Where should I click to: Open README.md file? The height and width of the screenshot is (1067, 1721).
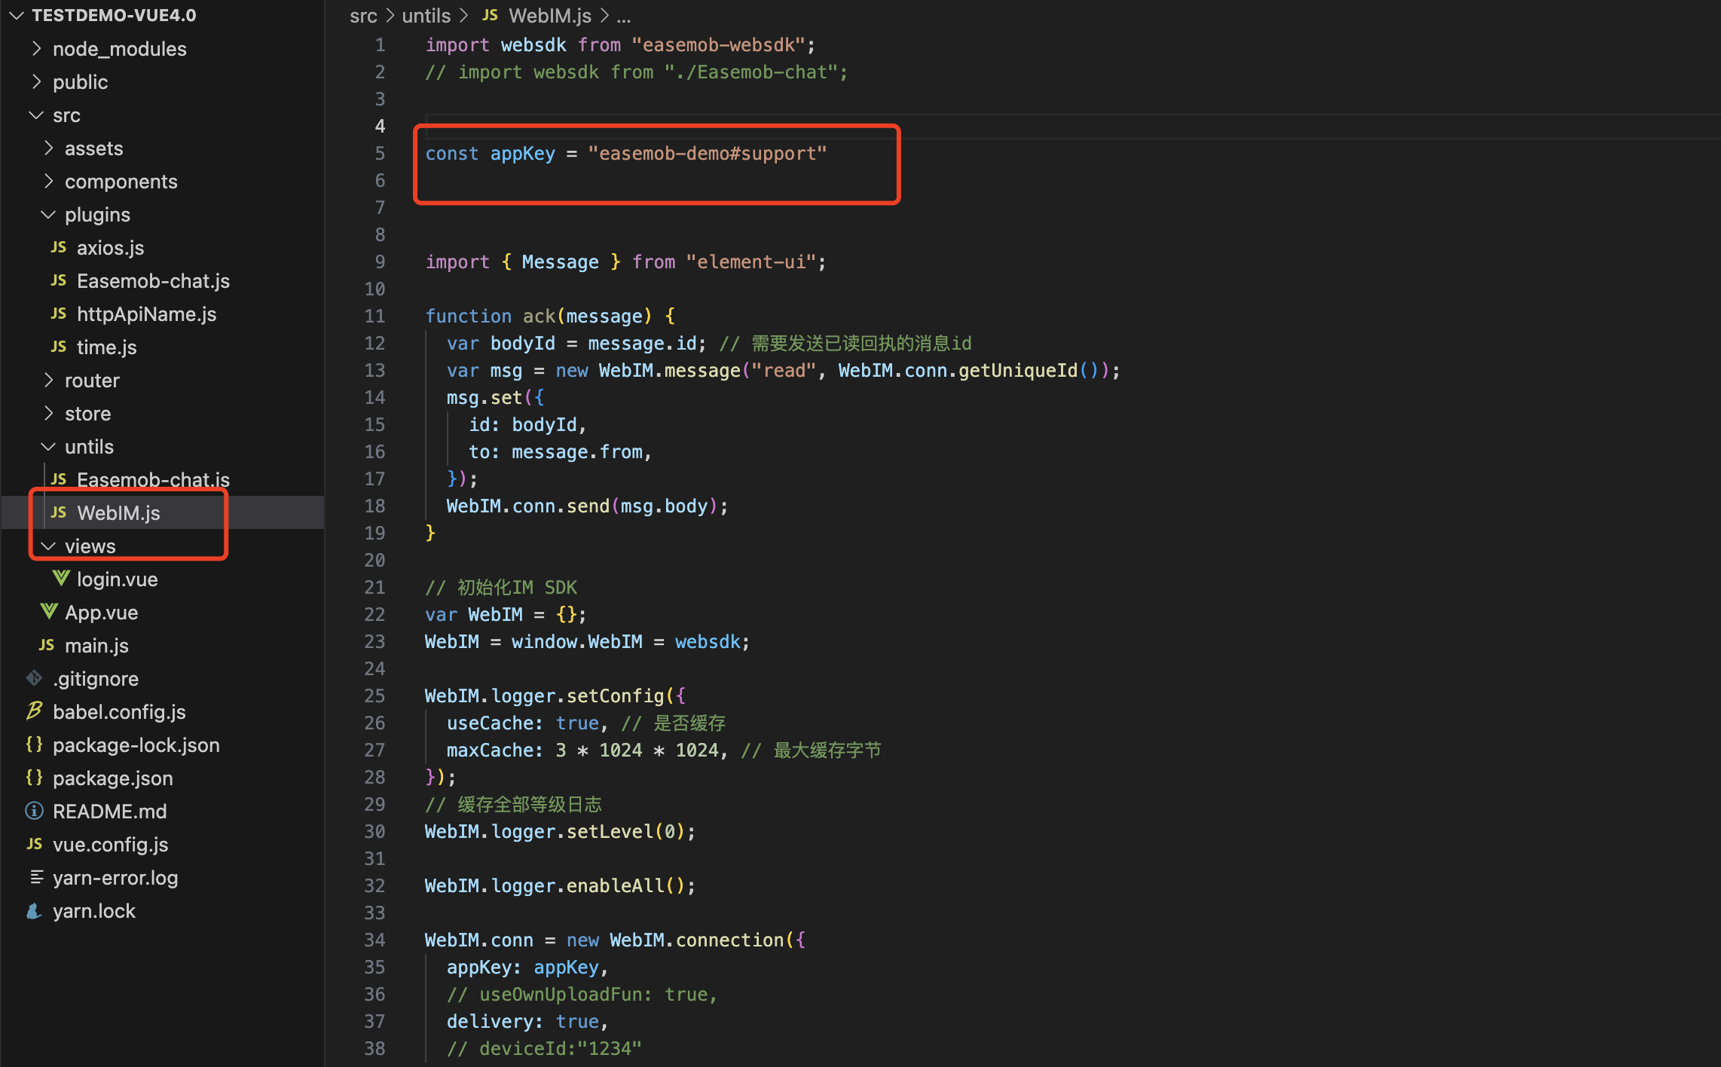coord(109,812)
